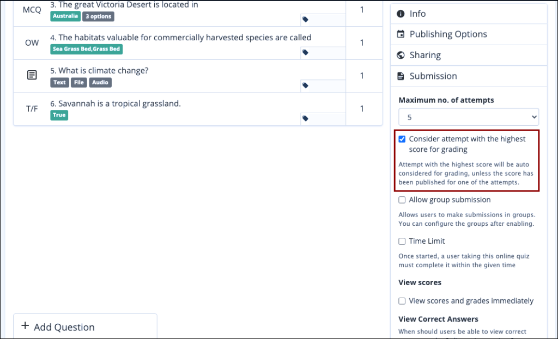Click the Info circle icon

[x=401, y=14]
